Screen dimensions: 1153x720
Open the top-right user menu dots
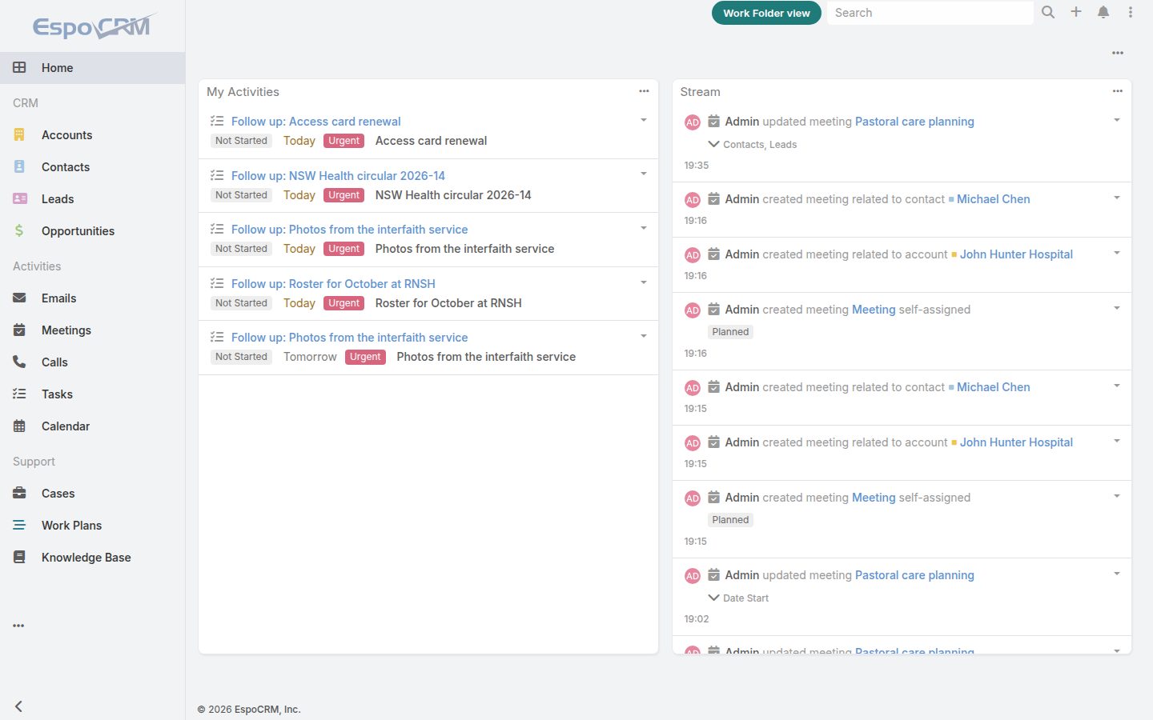click(x=1131, y=12)
